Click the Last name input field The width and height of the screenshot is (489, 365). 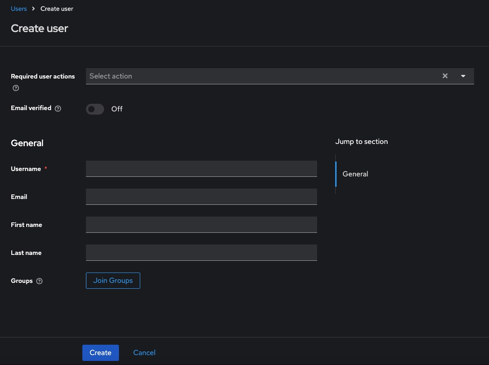201,253
